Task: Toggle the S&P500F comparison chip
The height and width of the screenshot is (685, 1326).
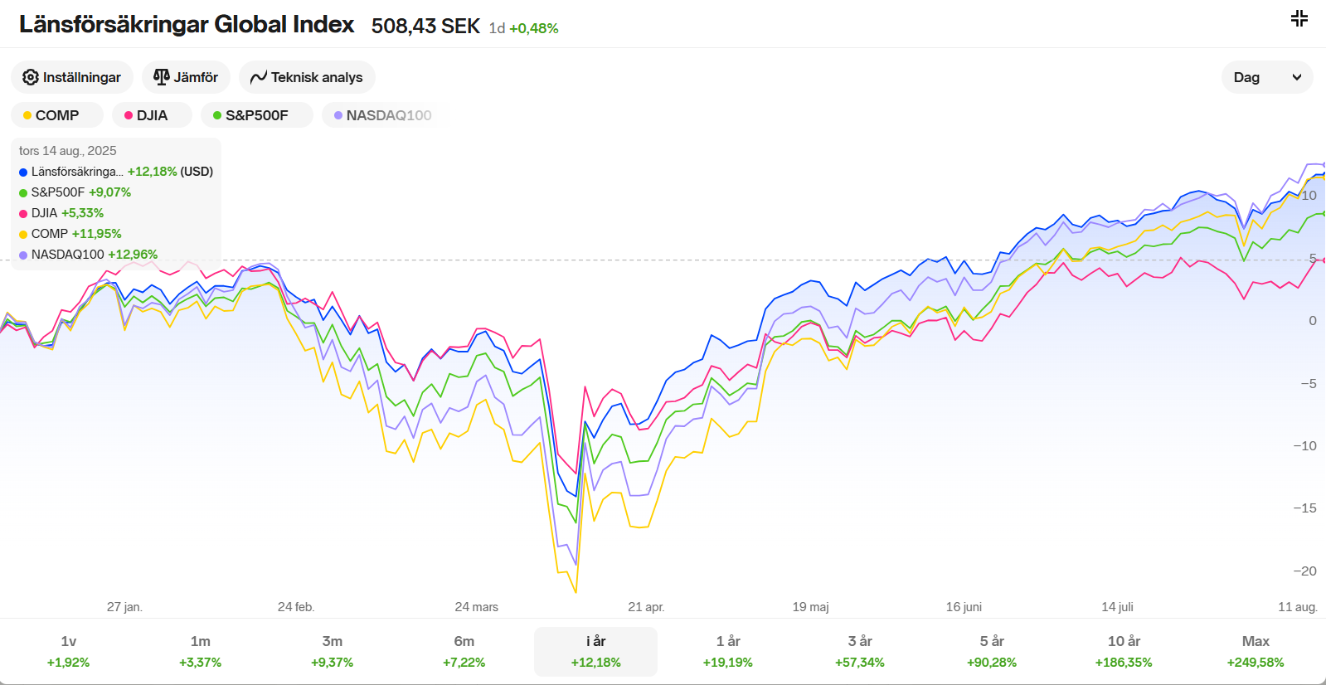Action: coord(256,115)
